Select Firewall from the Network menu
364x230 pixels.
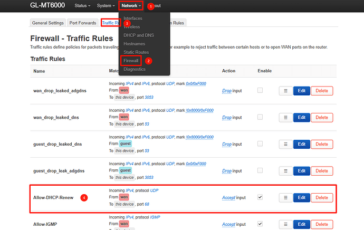point(130,61)
